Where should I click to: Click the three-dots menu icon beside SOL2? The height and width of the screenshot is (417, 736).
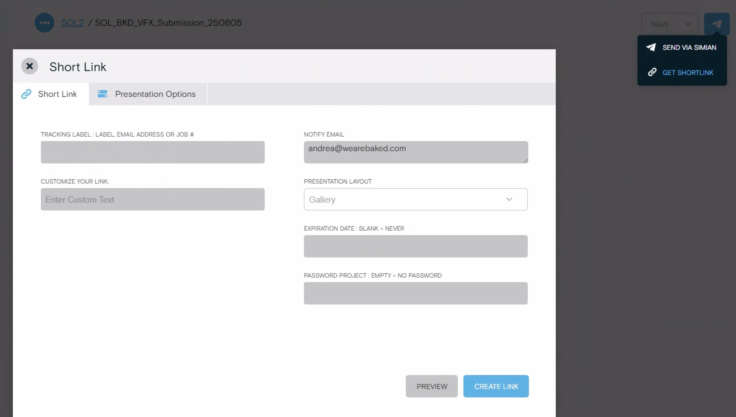(44, 23)
